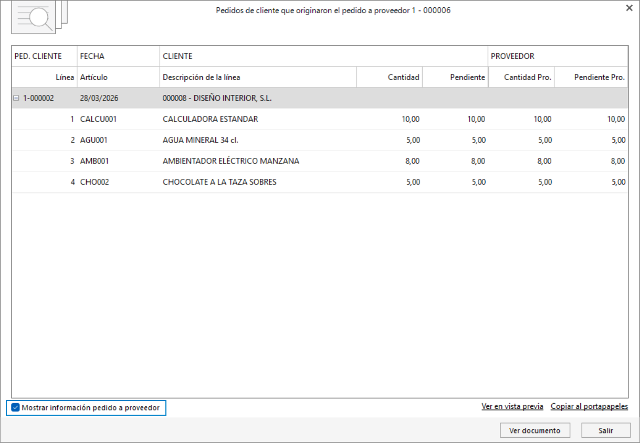
Task: Click client 000008 - DISEÑO INTERIOR, S.L.
Action: (x=217, y=98)
